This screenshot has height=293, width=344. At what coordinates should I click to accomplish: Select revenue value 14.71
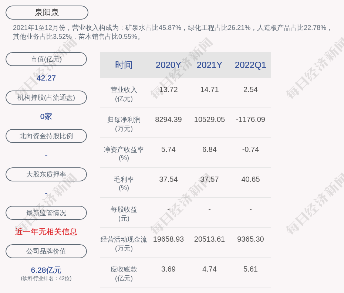pos(209,90)
